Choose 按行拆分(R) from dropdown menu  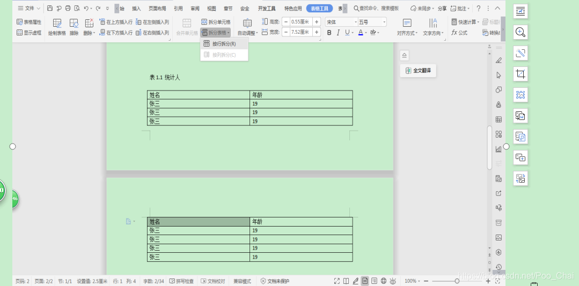(224, 44)
